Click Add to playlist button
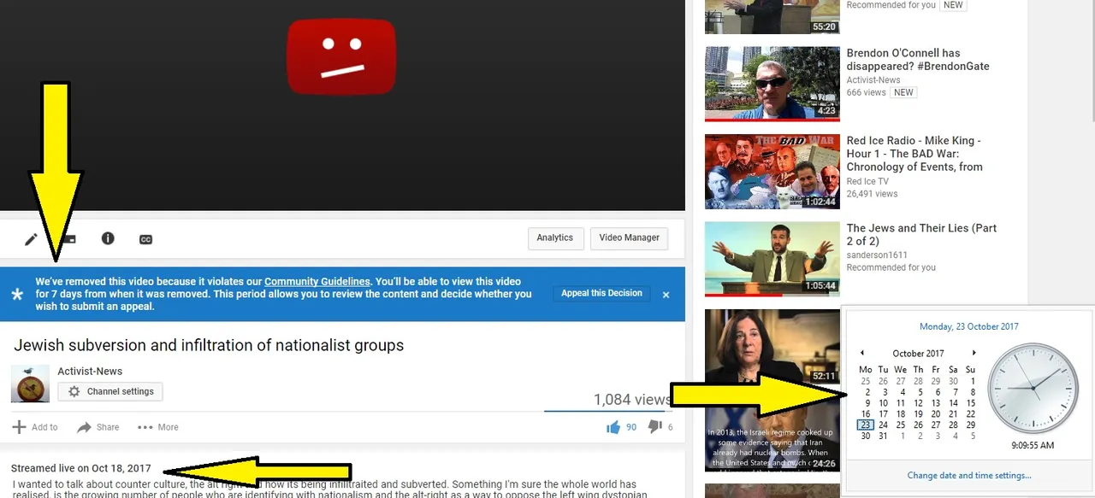The image size is (1095, 498). (x=35, y=427)
